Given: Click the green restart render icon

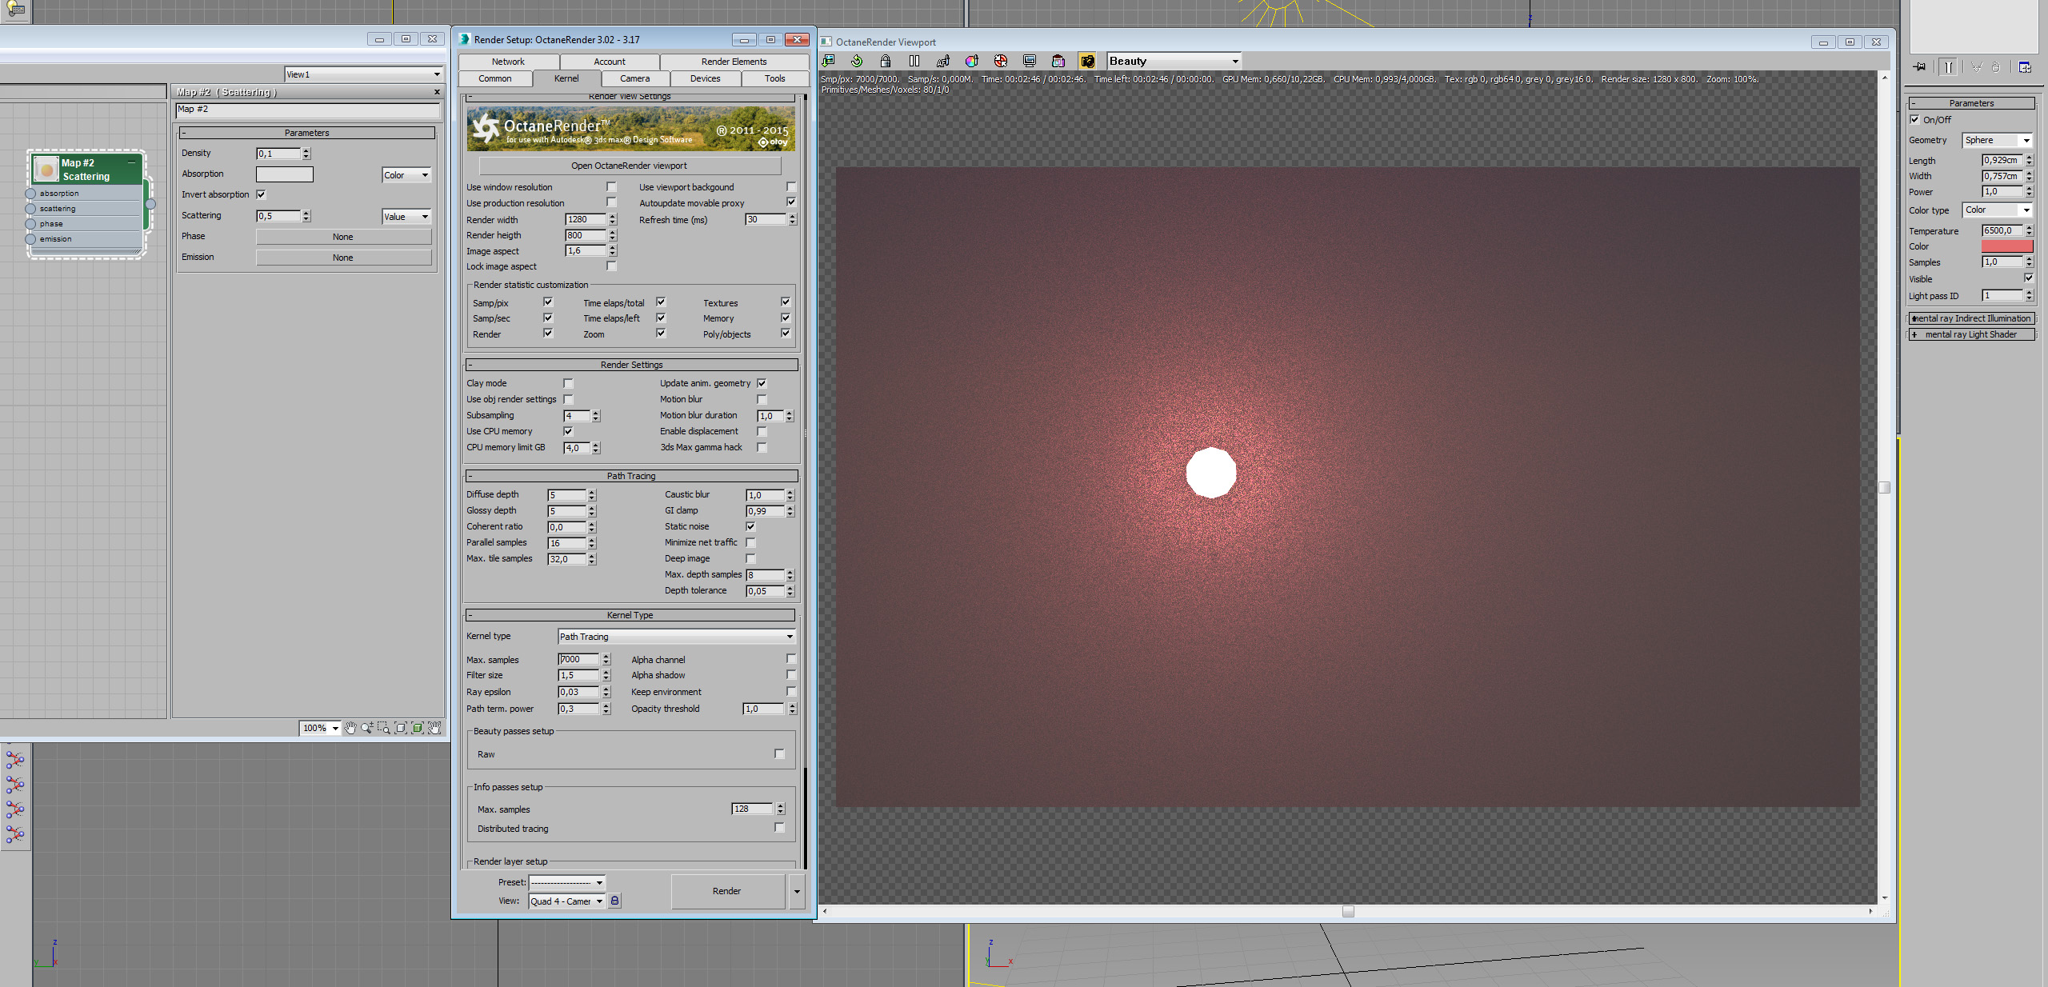Looking at the screenshot, I should pos(857,61).
